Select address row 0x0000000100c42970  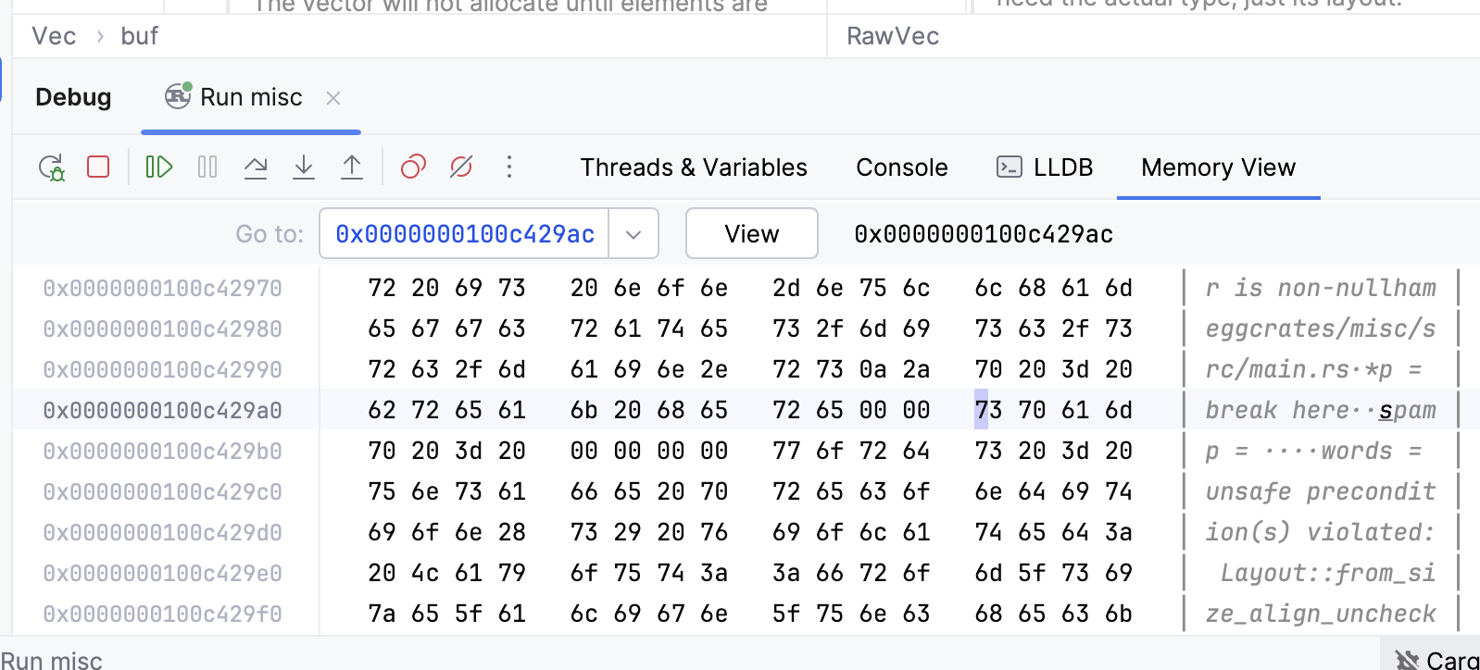point(163,288)
